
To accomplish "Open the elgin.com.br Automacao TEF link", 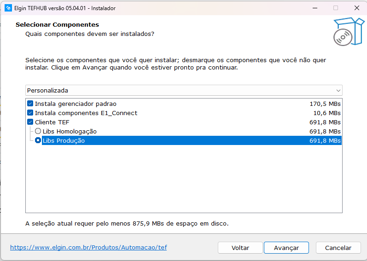I will [88, 247].
